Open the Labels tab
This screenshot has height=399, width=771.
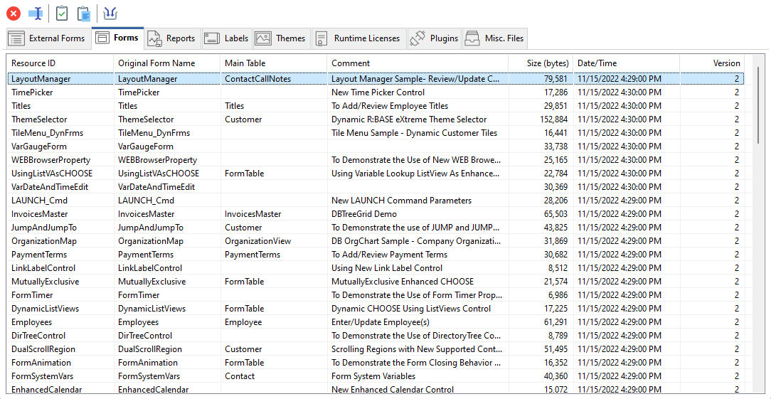pyautogui.click(x=227, y=38)
